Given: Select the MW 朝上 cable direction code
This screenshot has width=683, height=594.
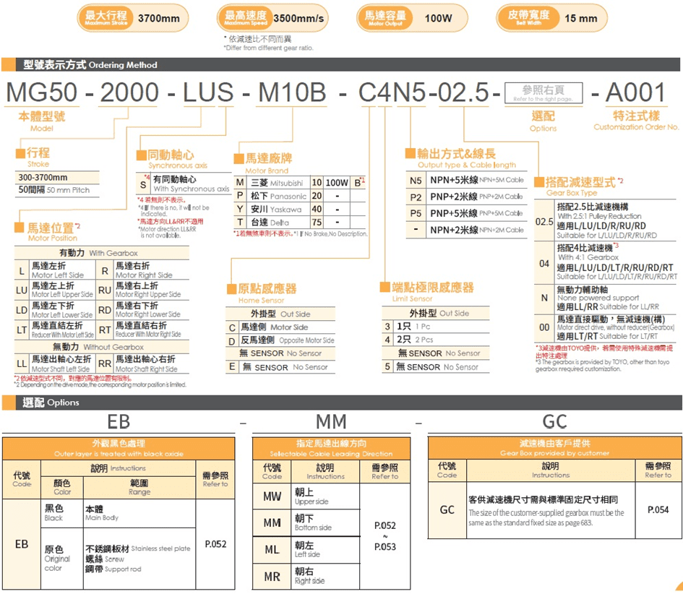Looking at the screenshot, I should click(x=272, y=497).
